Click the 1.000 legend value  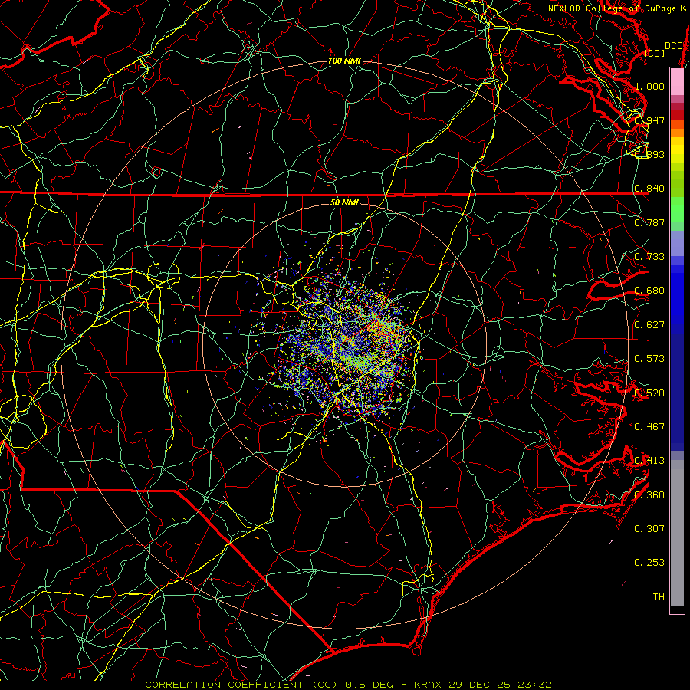pyautogui.click(x=649, y=86)
